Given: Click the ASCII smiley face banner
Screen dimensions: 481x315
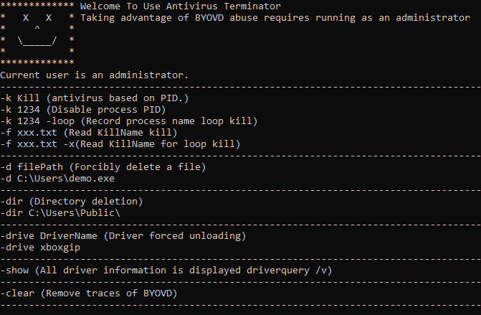Looking at the screenshot, I should (x=37, y=34).
